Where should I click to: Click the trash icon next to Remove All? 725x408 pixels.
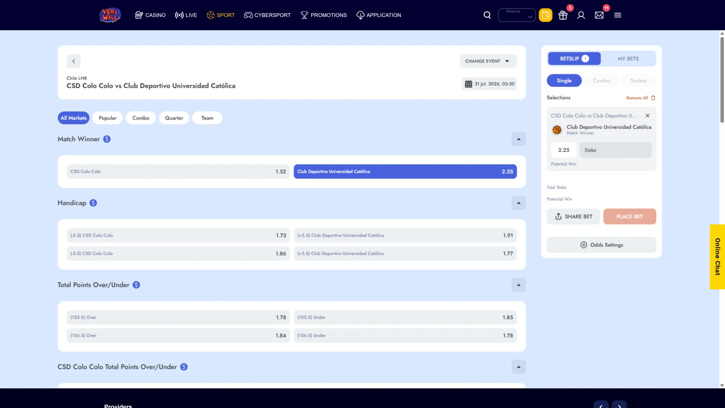pyautogui.click(x=653, y=98)
